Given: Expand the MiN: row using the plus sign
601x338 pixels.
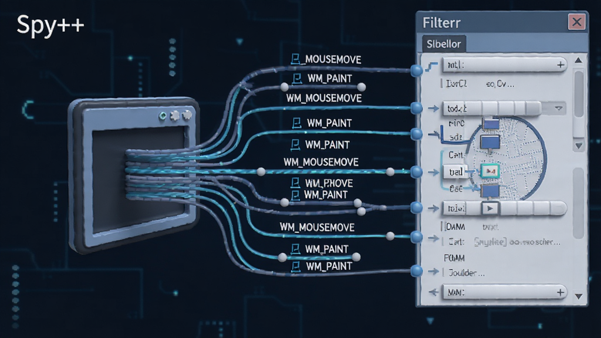Looking at the screenshot, I should coord(560,293).
